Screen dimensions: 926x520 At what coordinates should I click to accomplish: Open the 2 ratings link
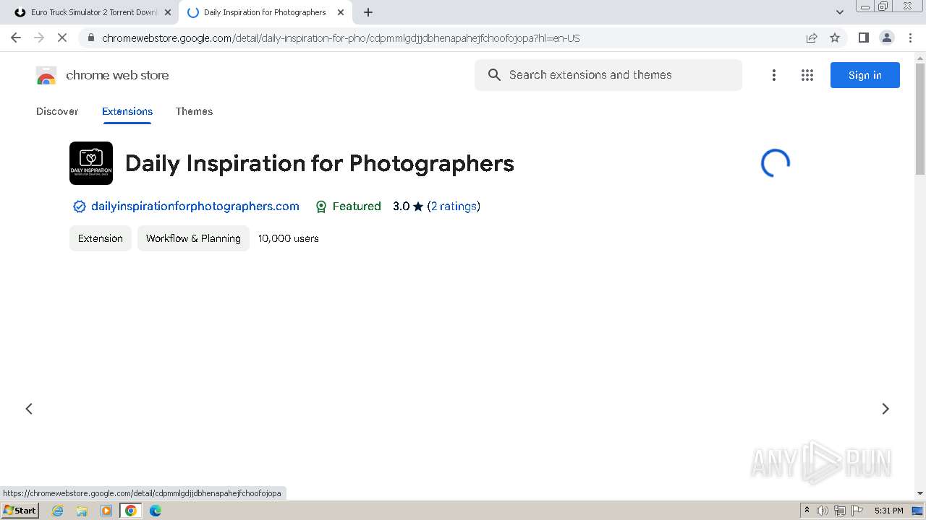pyautogui.click(x=454, y=207)
